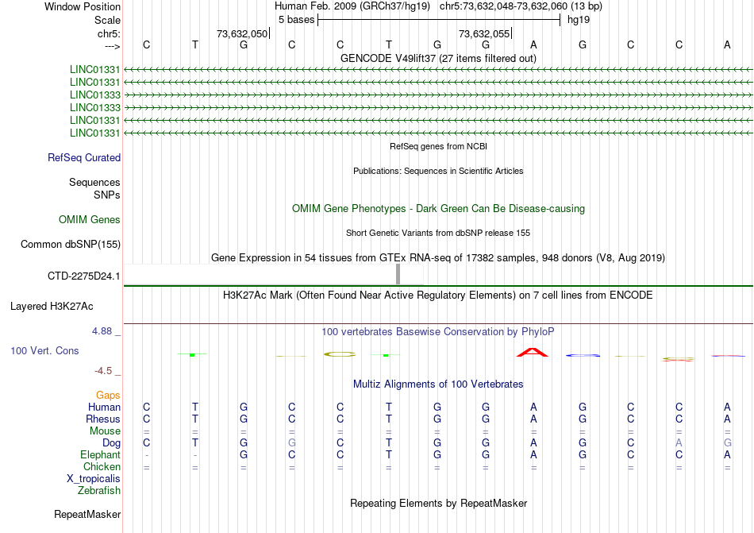Click Repeating Elements by RepeatMasker title
The image size is (754, 533).
point(438,503)
